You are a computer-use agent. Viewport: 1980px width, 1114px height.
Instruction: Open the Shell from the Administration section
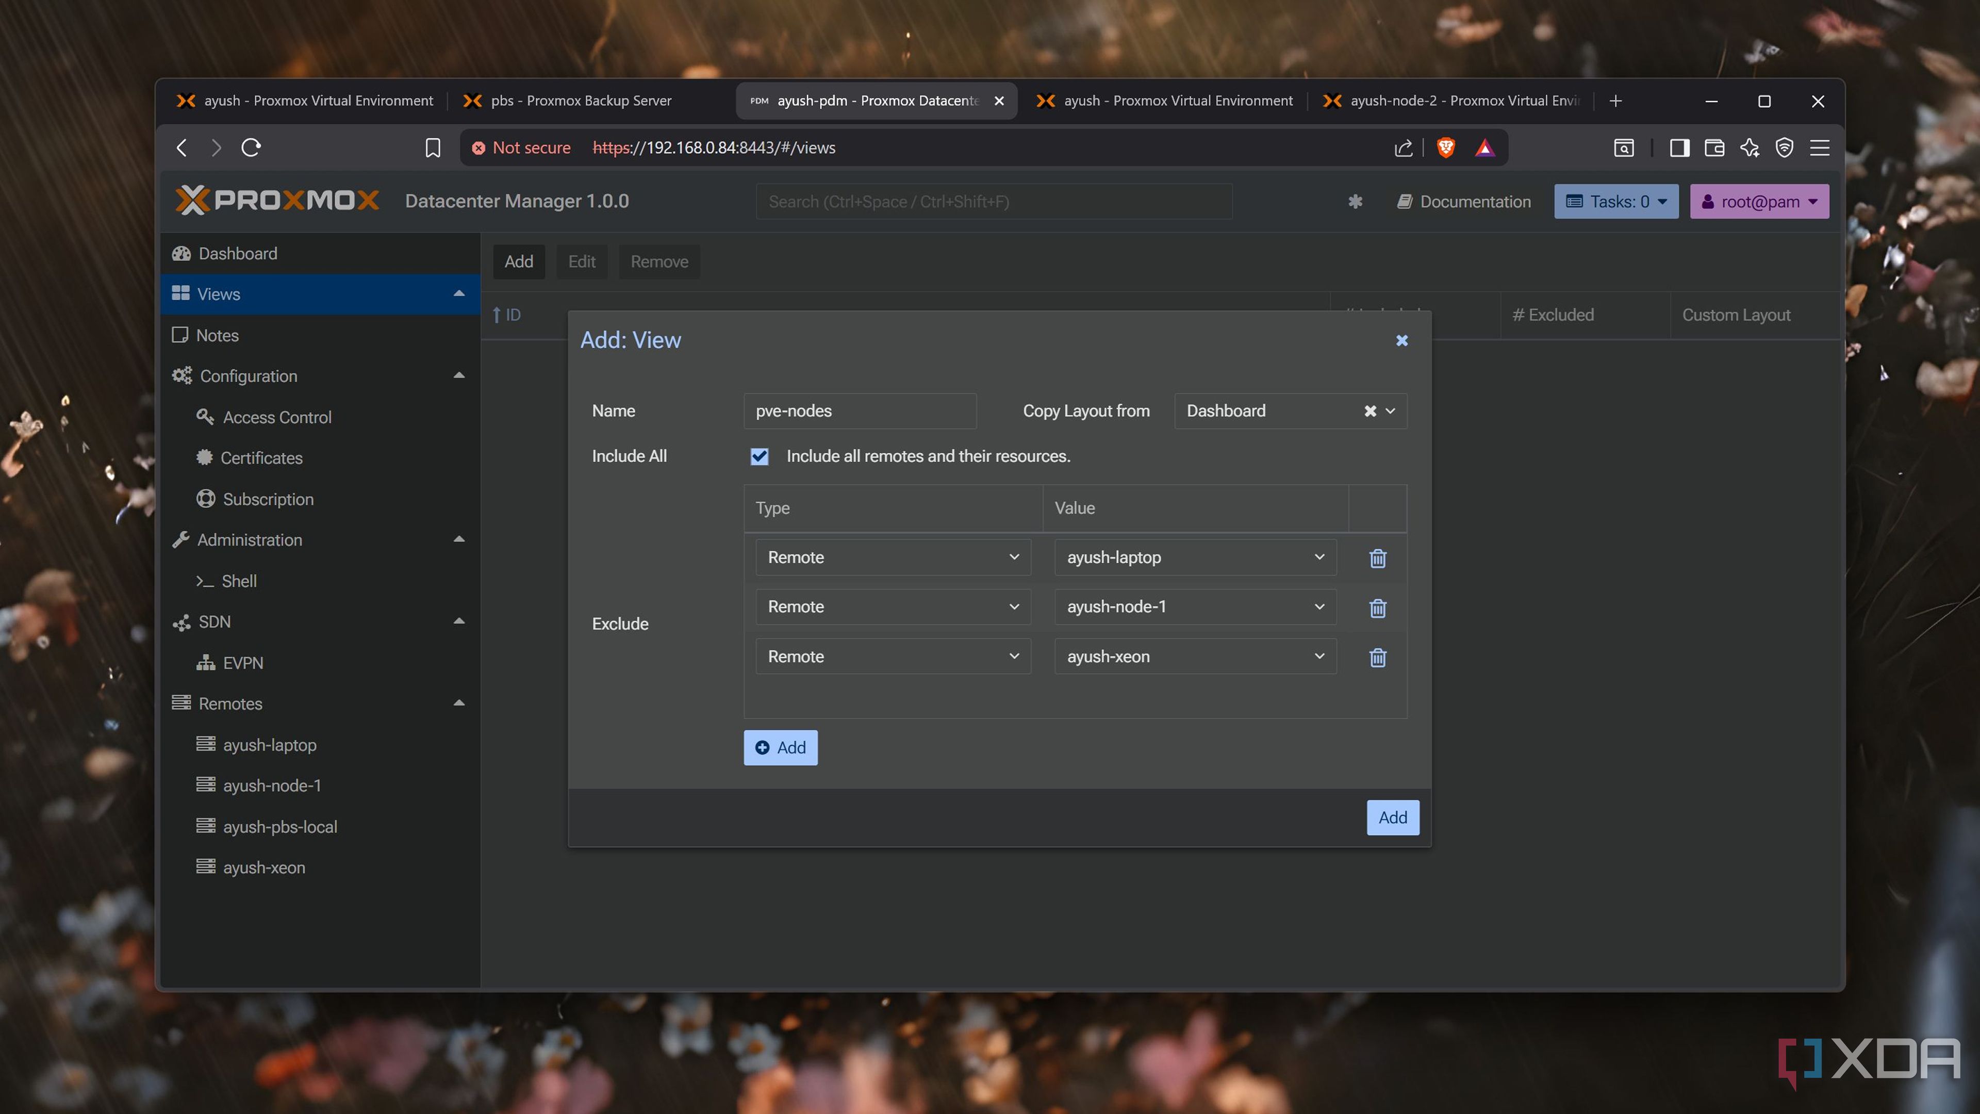pyautogui.click(x=238, y=580)
